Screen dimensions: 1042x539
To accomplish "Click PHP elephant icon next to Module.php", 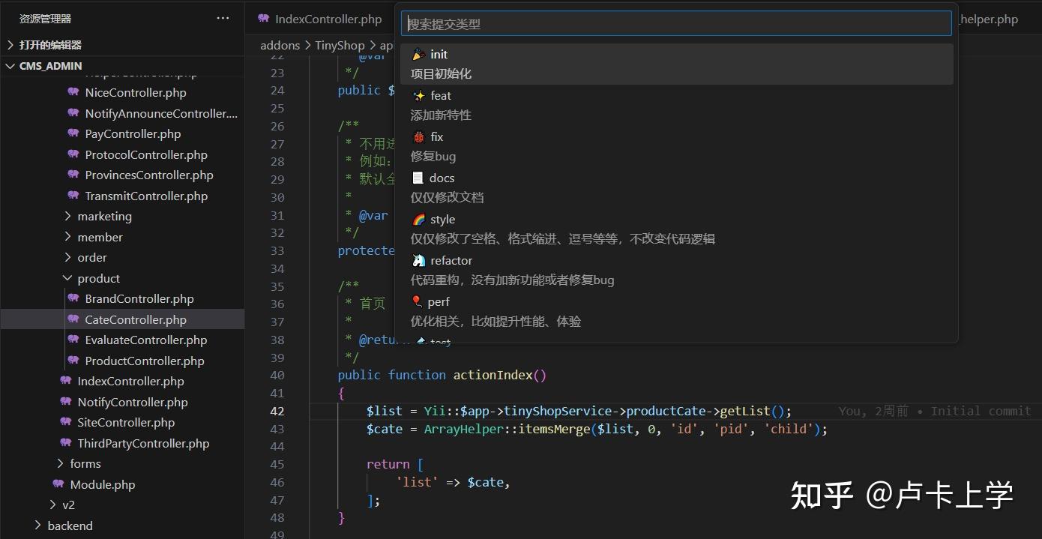I will point(58,484).
